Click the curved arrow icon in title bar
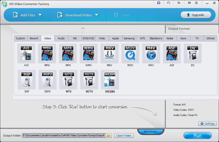 tap(179, 3)
